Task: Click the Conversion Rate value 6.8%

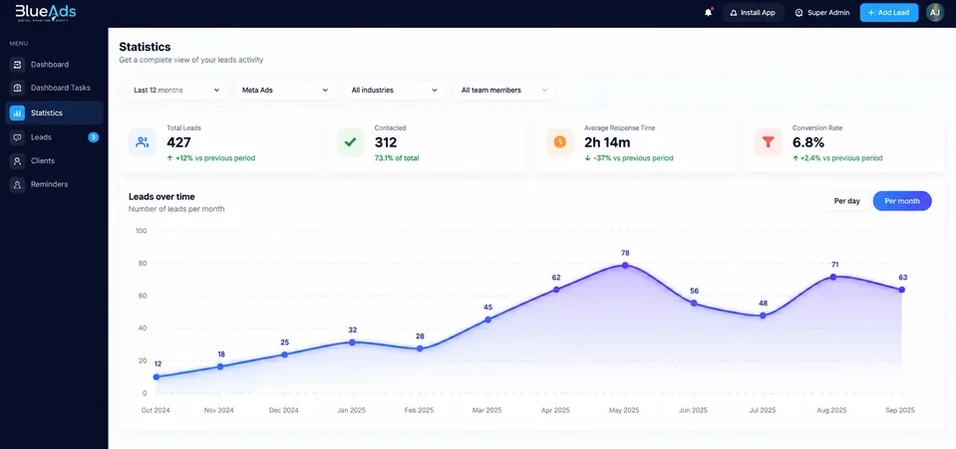Action: coord(808,142)
